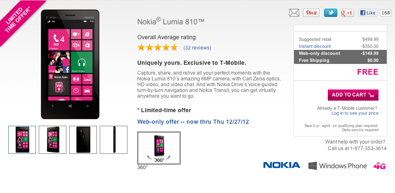Viewport: 395px width, 193px height.
Task: Pin this phone with the Pinterest button
Action: (311, 13)
